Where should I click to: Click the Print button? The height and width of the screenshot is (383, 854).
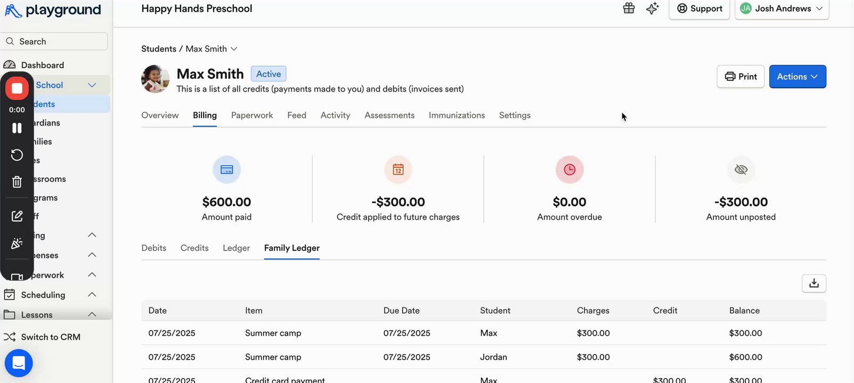(x=741, y=77)
